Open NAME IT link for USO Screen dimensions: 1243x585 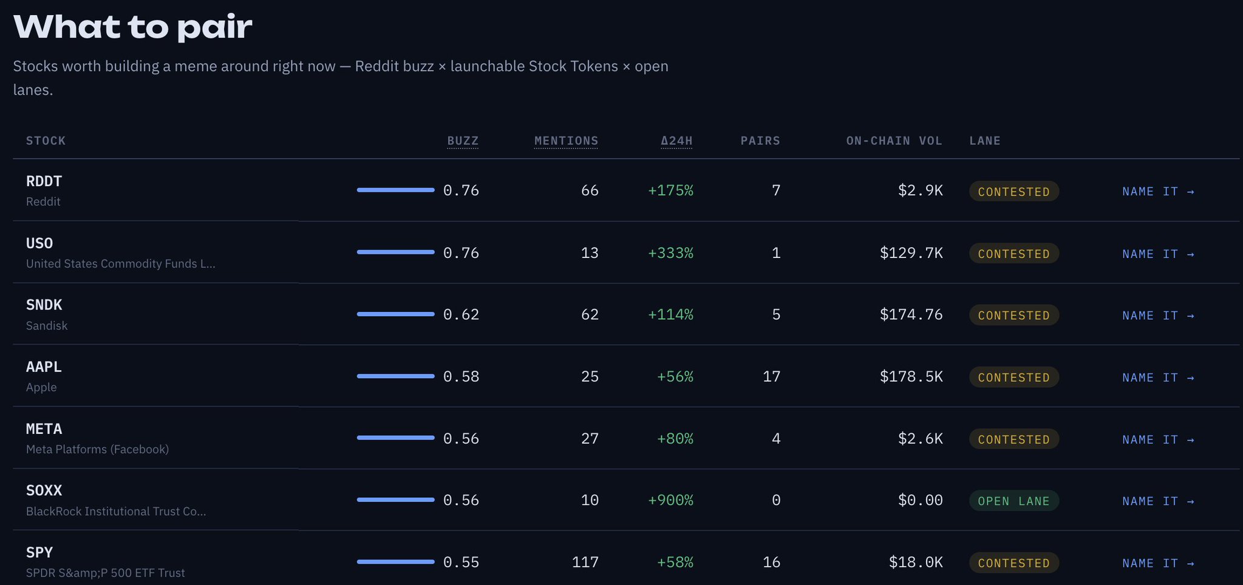tap(1158, 254)
